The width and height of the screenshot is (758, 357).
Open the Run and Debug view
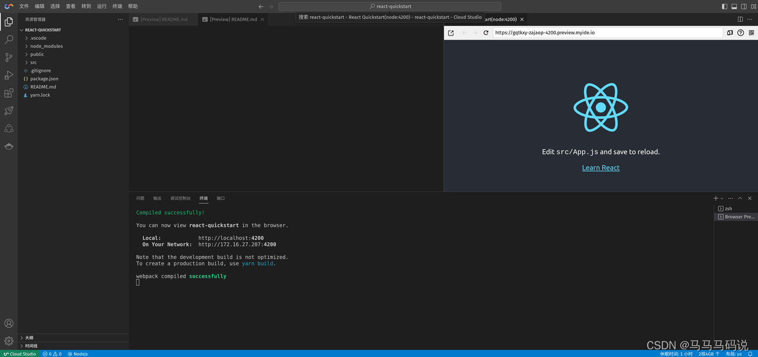pyautogui.click(x=9, y=75)
